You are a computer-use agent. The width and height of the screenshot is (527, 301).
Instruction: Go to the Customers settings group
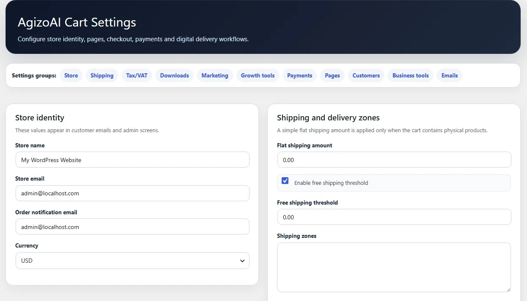tap(366, 75)
